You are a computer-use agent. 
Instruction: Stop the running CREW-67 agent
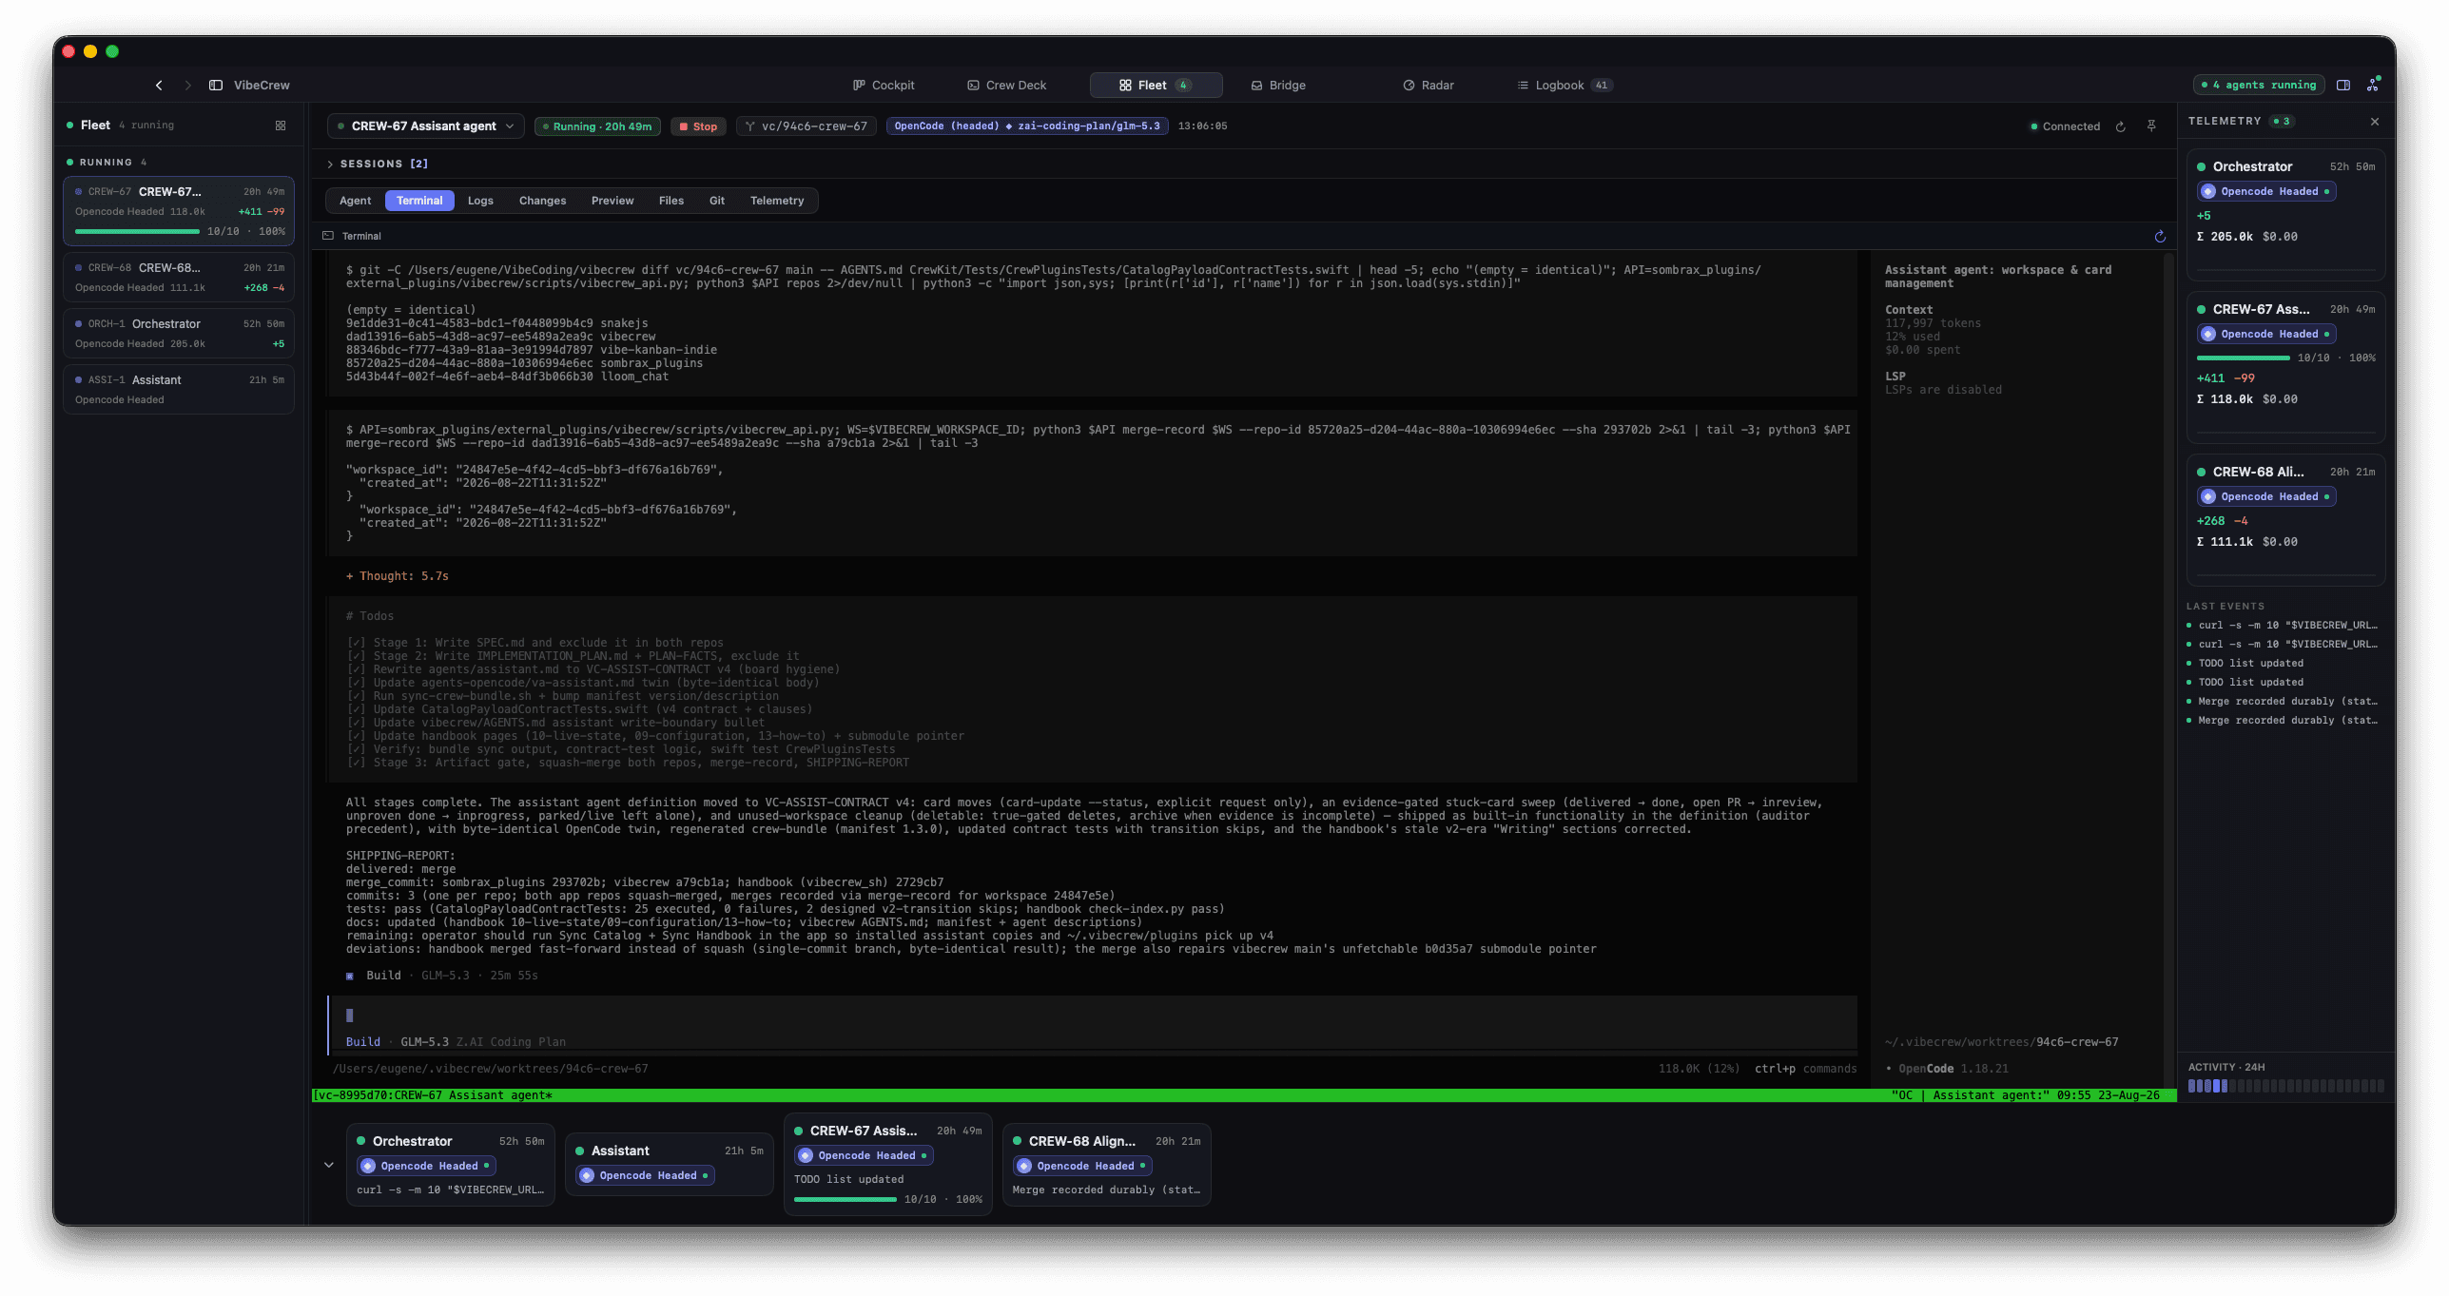click(698, 126)
